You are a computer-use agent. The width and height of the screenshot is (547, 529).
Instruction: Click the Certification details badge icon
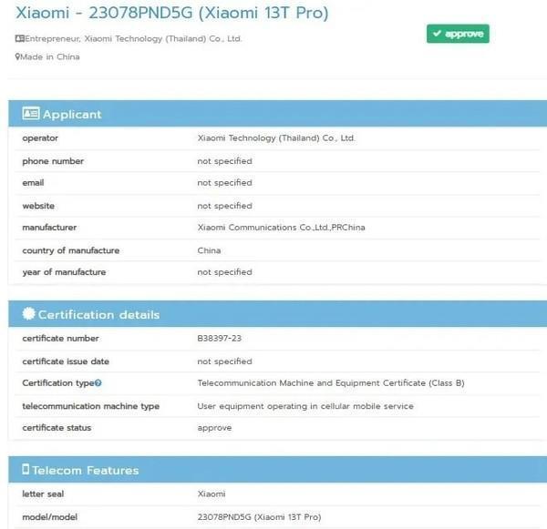[28, 313]
